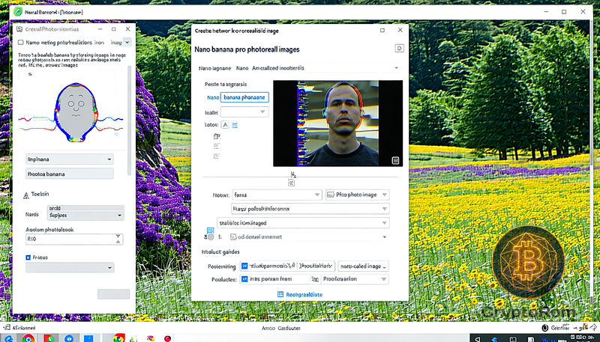Image resolution: width=600 pixels, height=342 pixels.
Task: Select the 'Nano' tab beside banana phanaane
Action: [x=212, y=97]
